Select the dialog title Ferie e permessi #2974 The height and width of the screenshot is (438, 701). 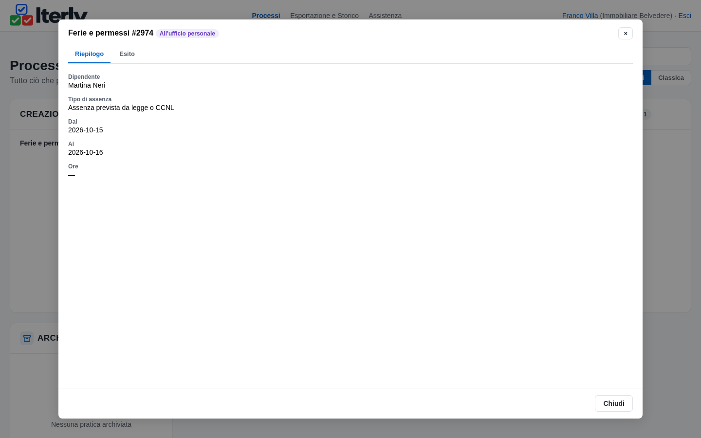(x=111, y=33)
